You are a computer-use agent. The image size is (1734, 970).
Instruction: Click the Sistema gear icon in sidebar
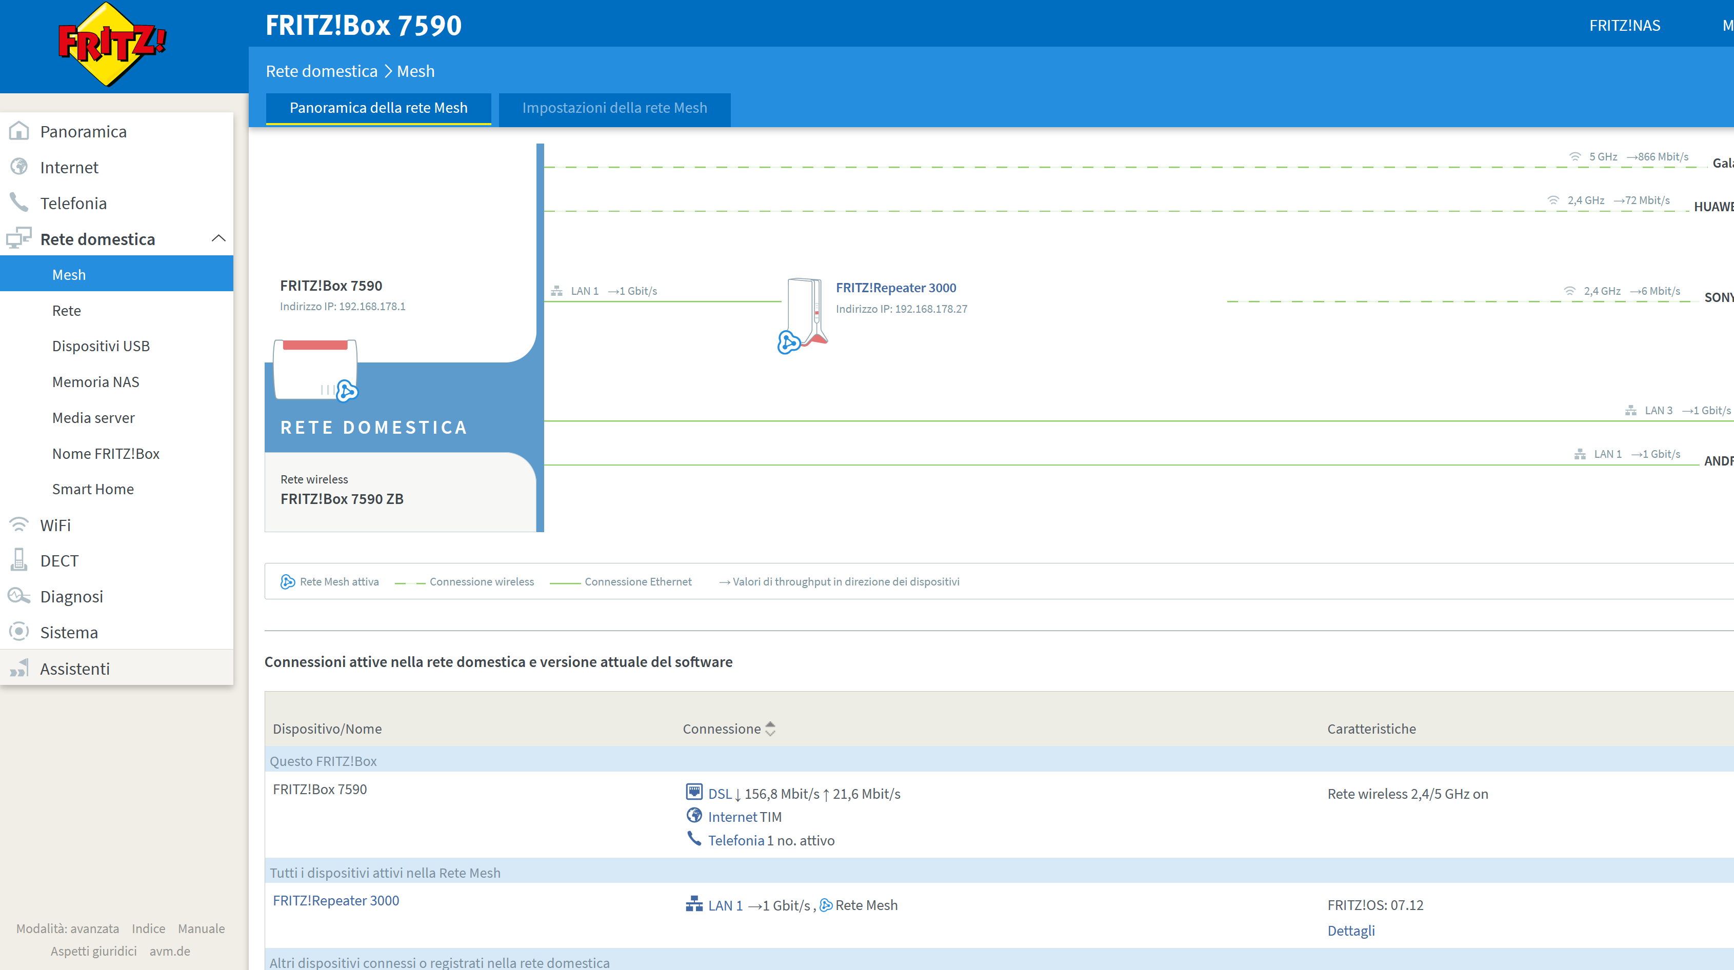point(19,631)
